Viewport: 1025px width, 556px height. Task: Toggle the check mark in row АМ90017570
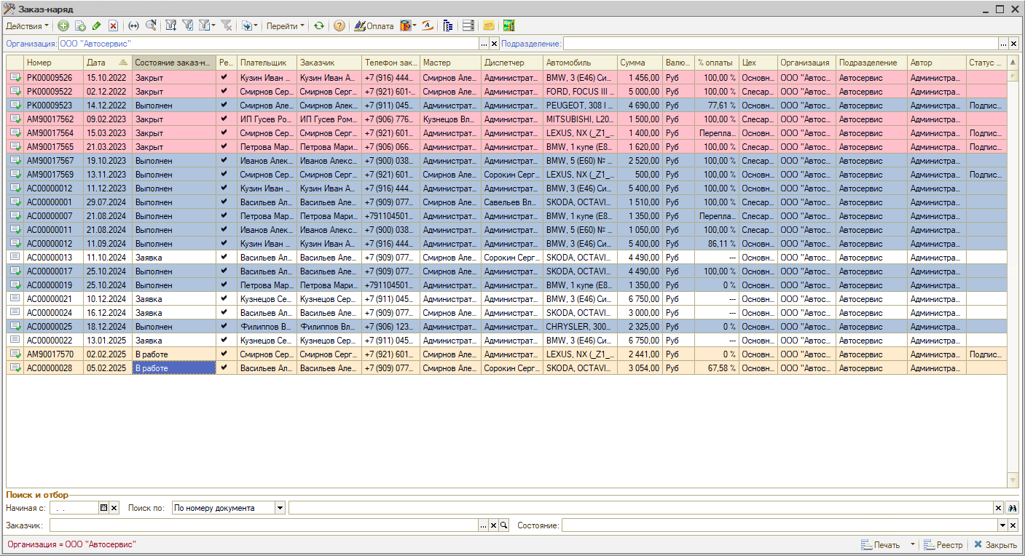[x=224, y=354]
